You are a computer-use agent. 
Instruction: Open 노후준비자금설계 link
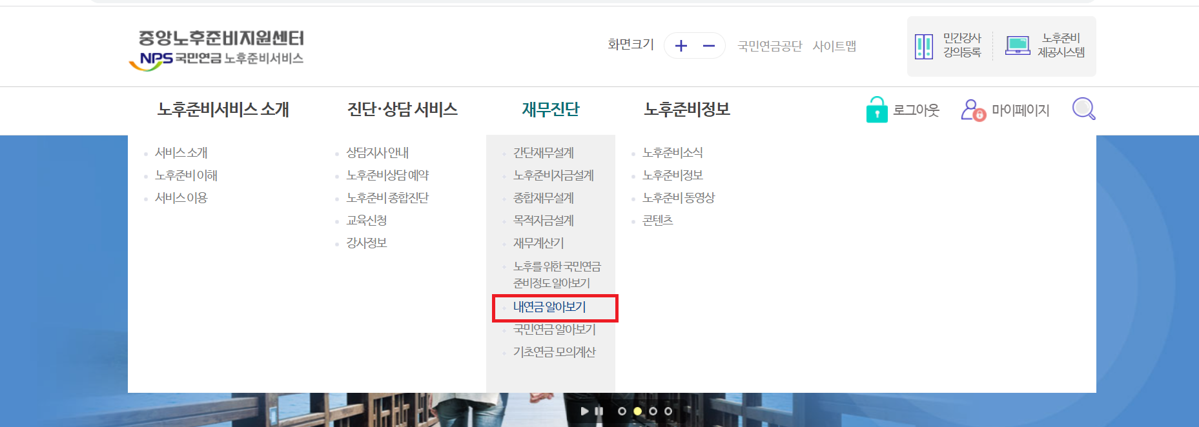click(553, 175)
